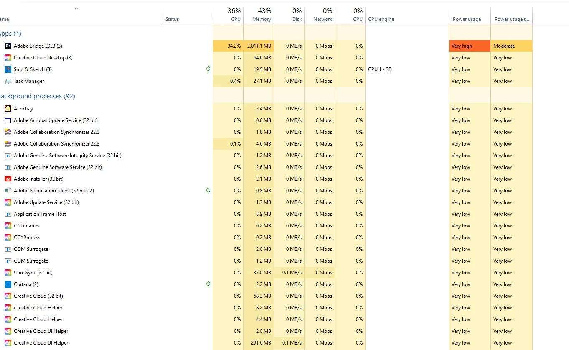
Task: Select the Snip & Sketch (3) process name
Action: point(33,69)
